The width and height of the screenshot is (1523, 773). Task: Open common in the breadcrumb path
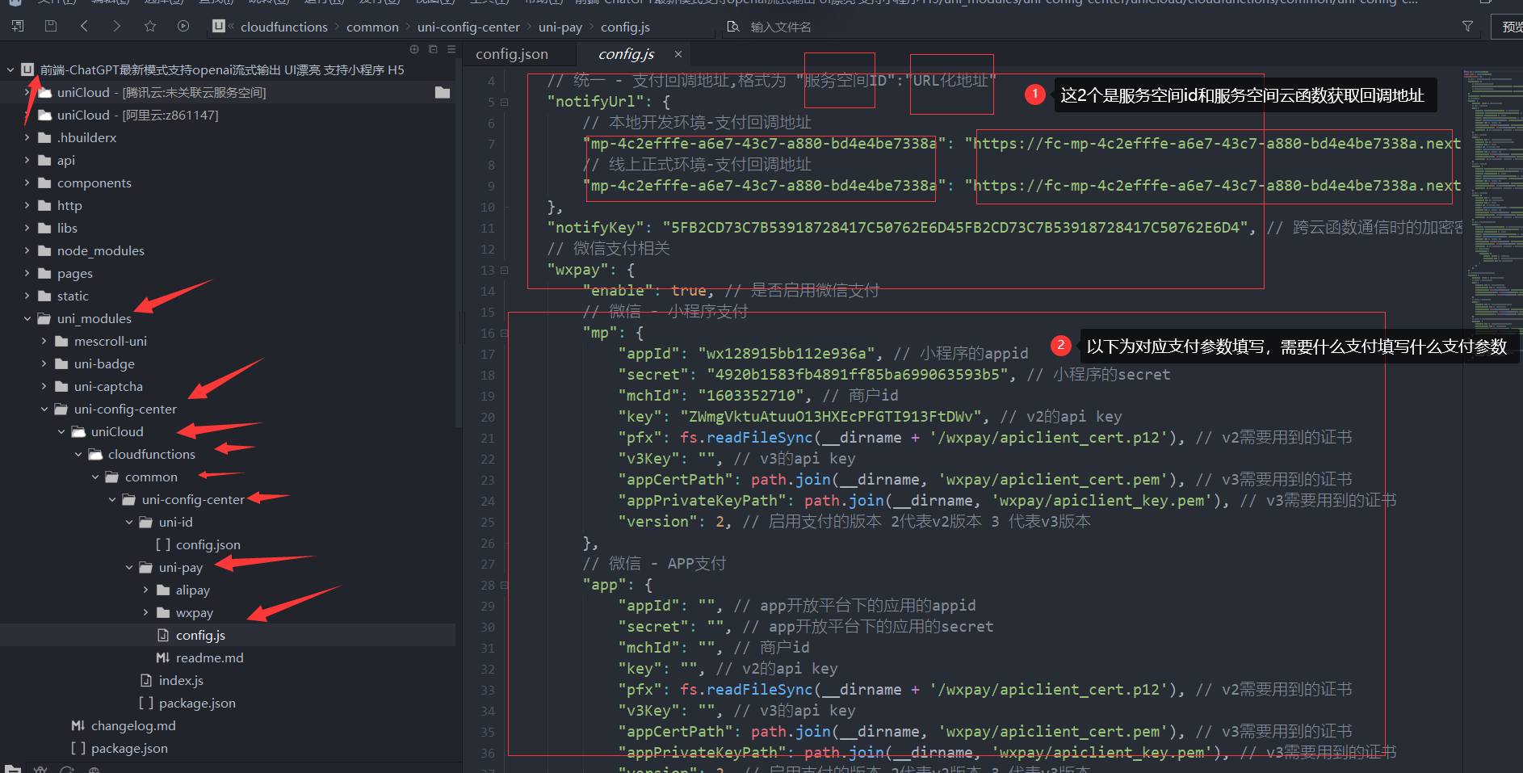pyautogui.click(x=372, y=27)
